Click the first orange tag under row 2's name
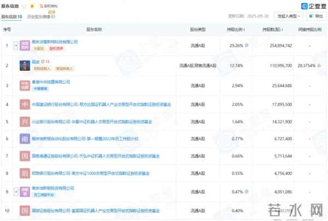 [x=42, y=68]
